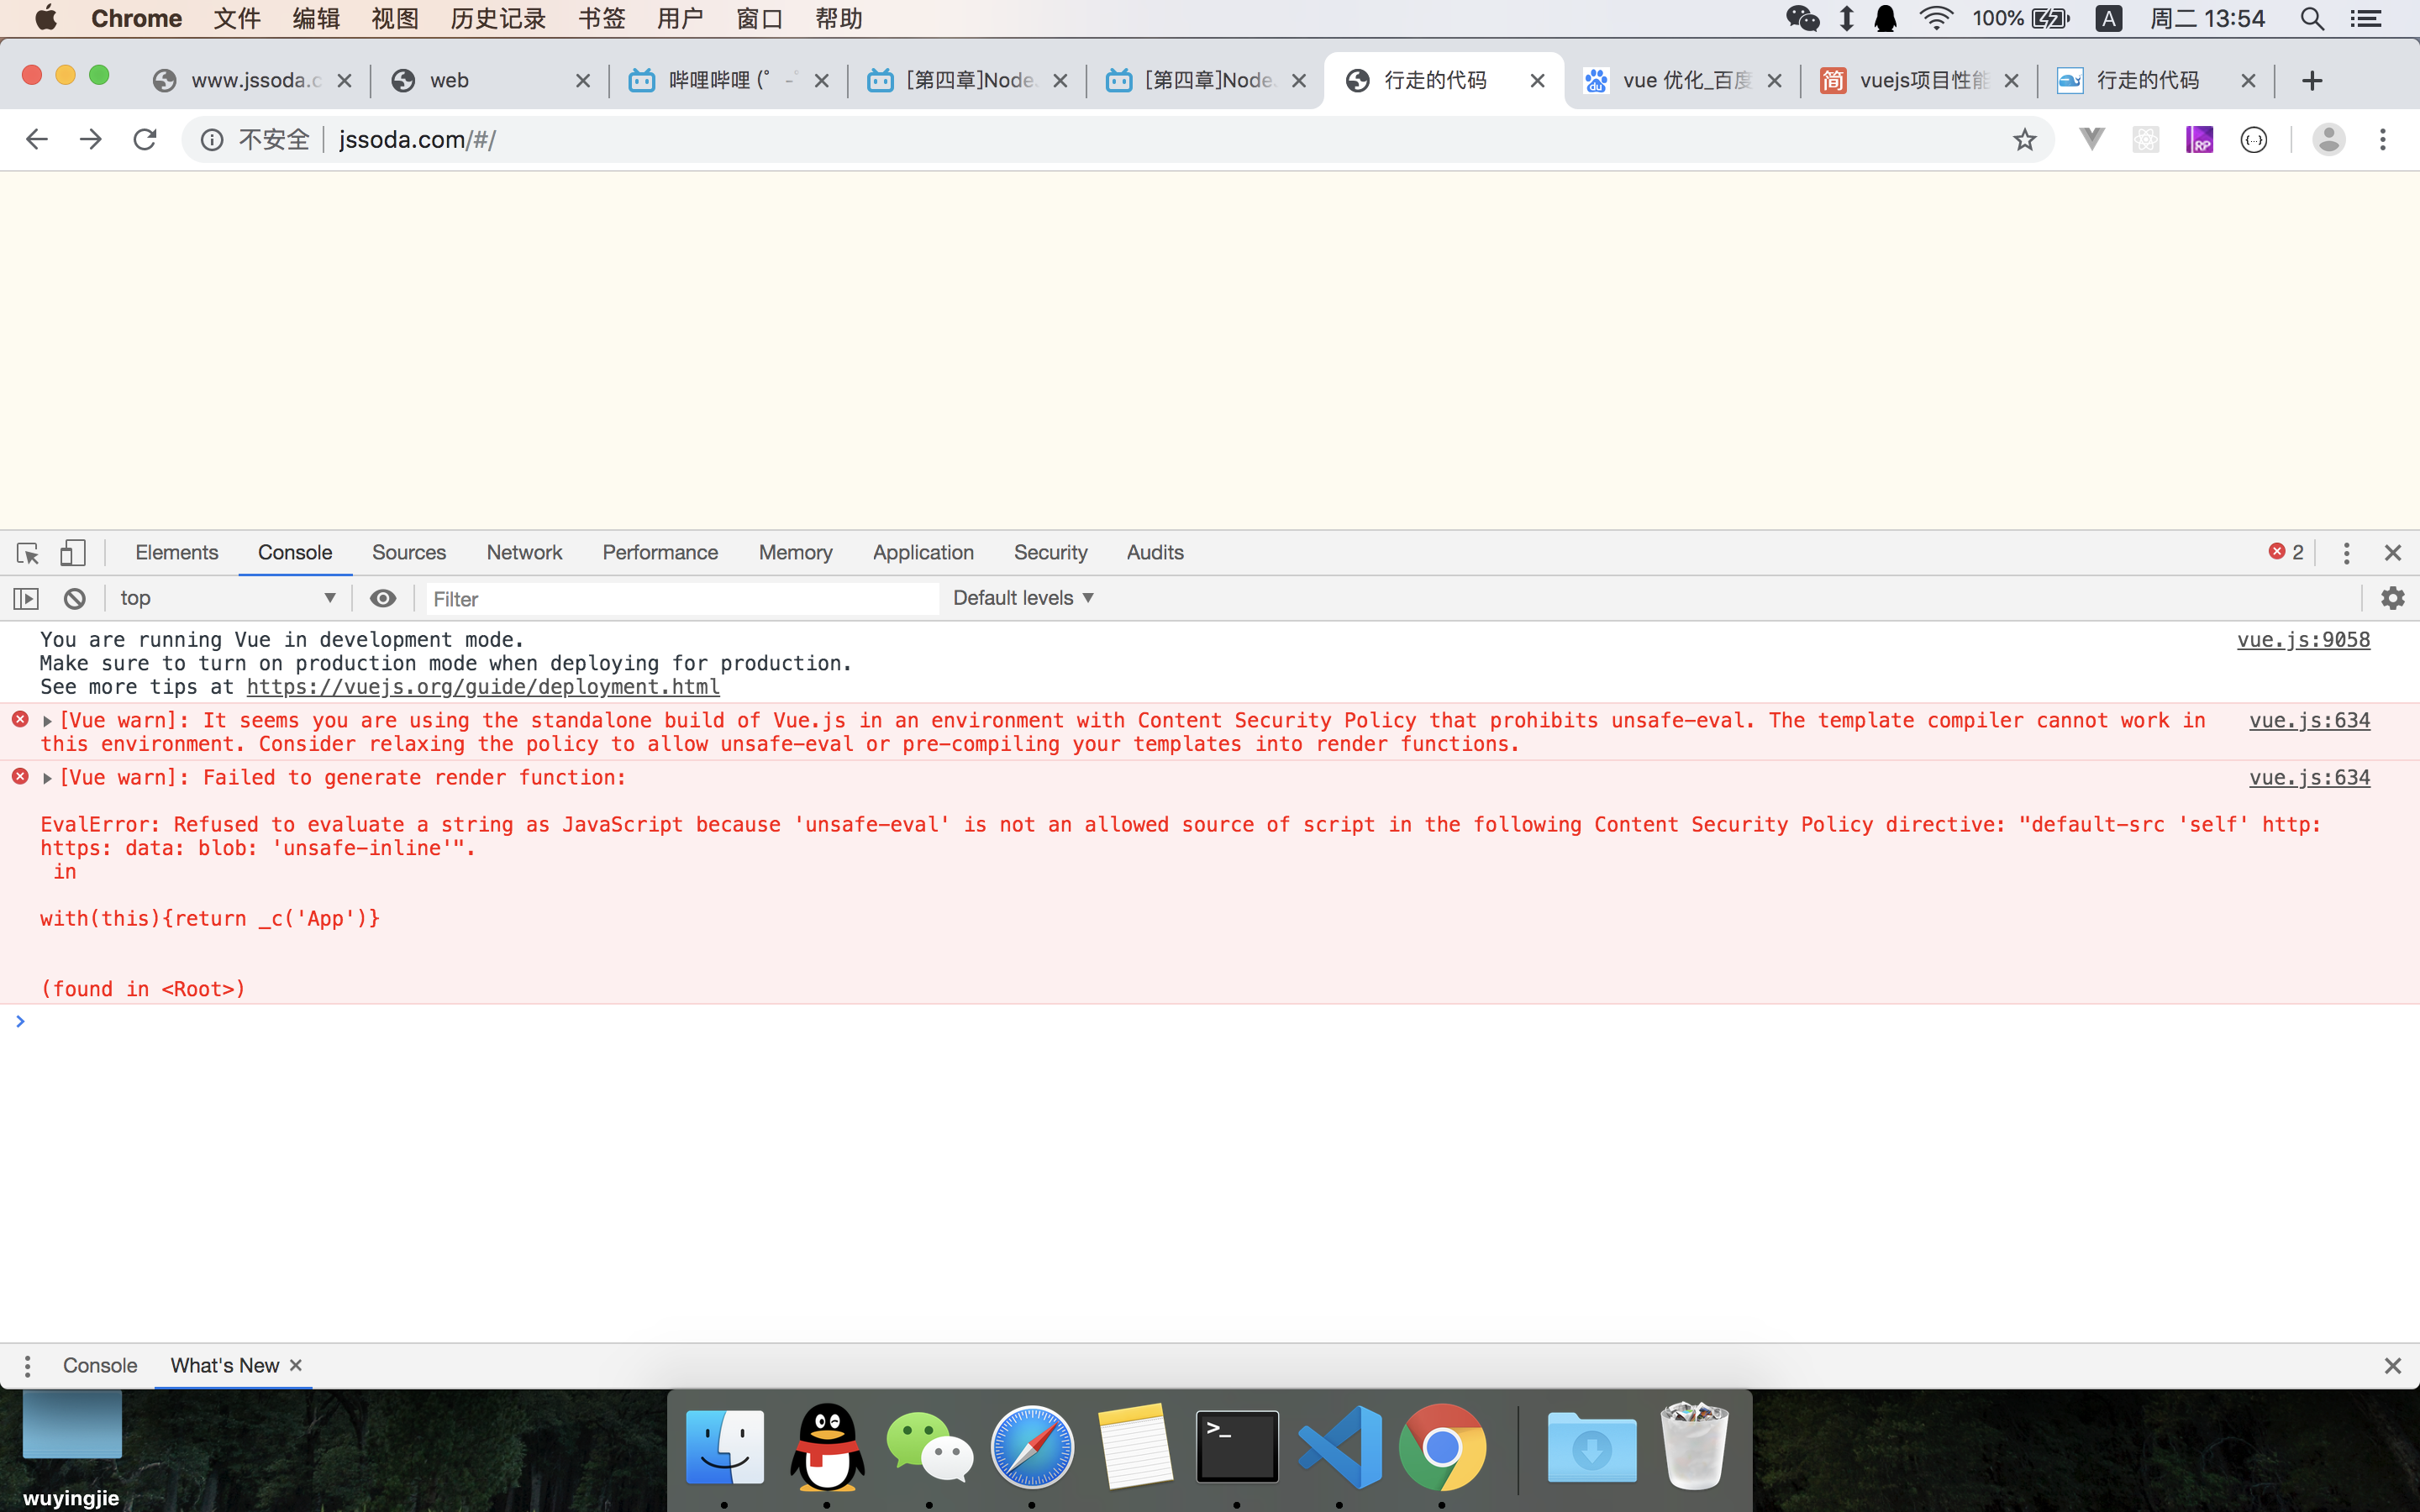This screenshot has height=1512, width=2420.
Task: Close the What's New tab
Action: coord(296,1364)
